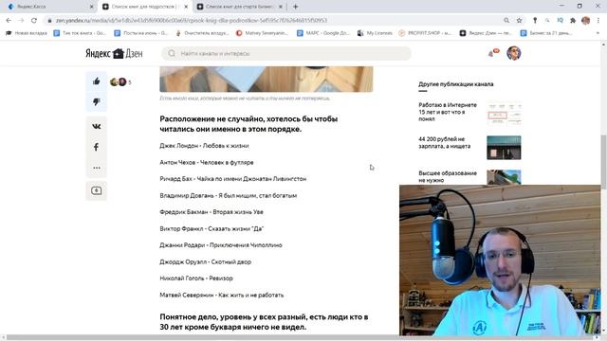
Task: Open the Посты на июнь bookmark
Action: click(x=141, y=33)
